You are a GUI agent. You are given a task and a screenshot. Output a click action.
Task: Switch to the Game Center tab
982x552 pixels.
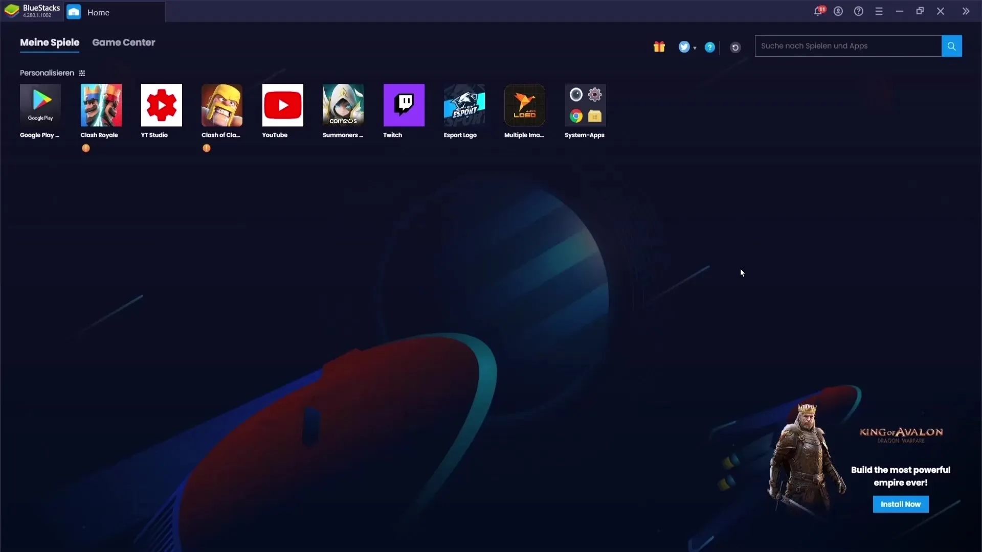pyautogui.click(x=123, y=42)
